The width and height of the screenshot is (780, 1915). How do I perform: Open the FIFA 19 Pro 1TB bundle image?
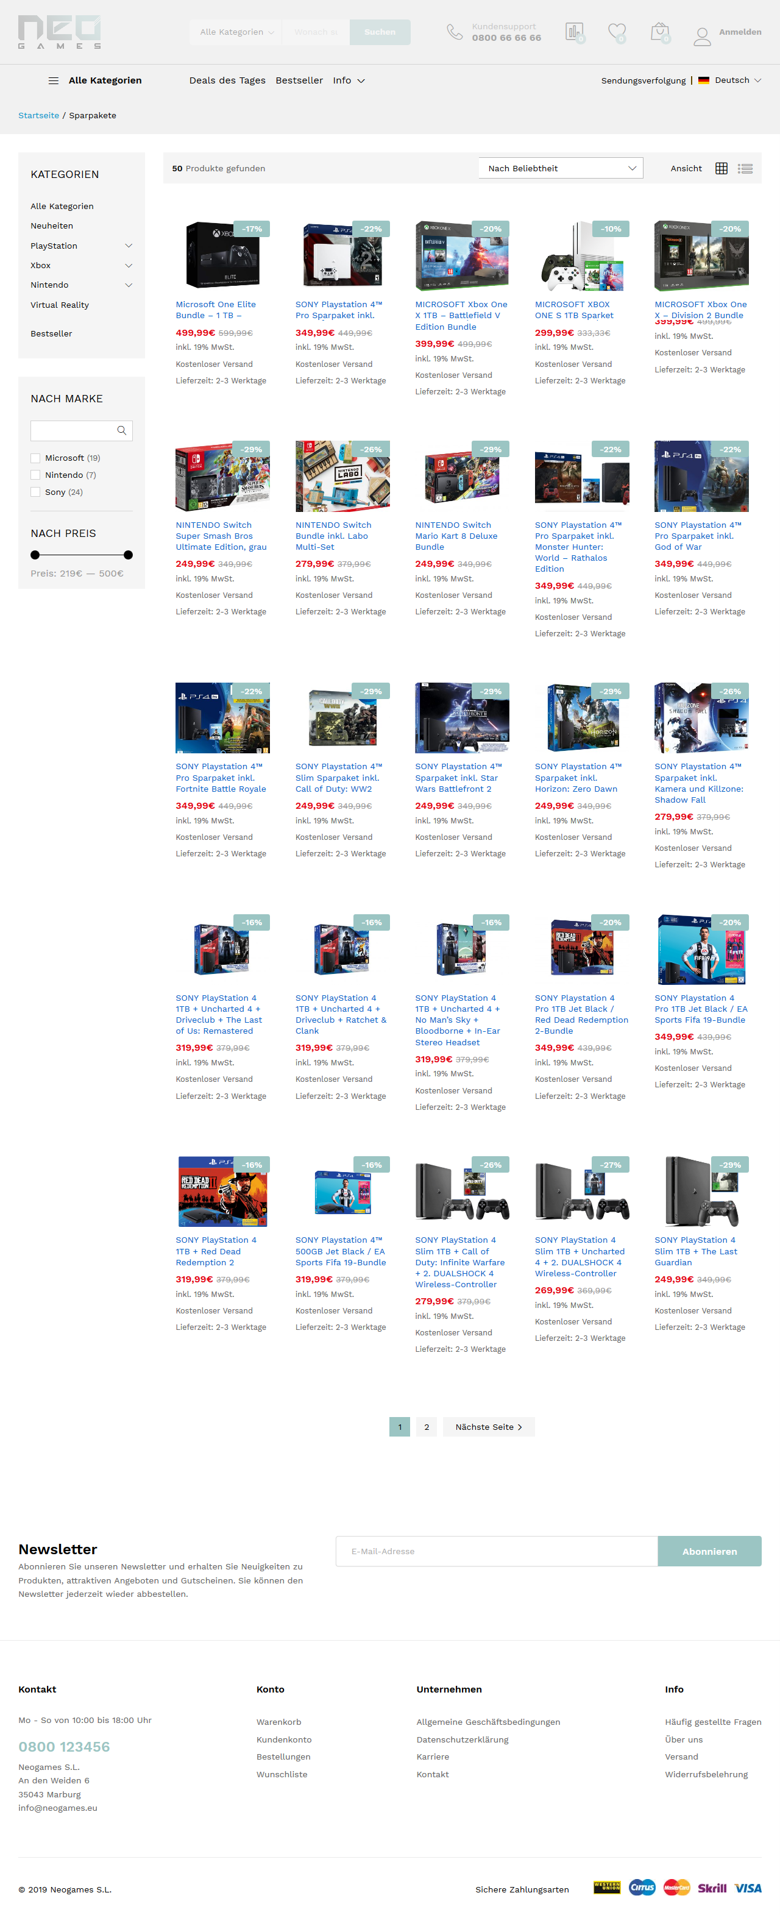(701, 950)
